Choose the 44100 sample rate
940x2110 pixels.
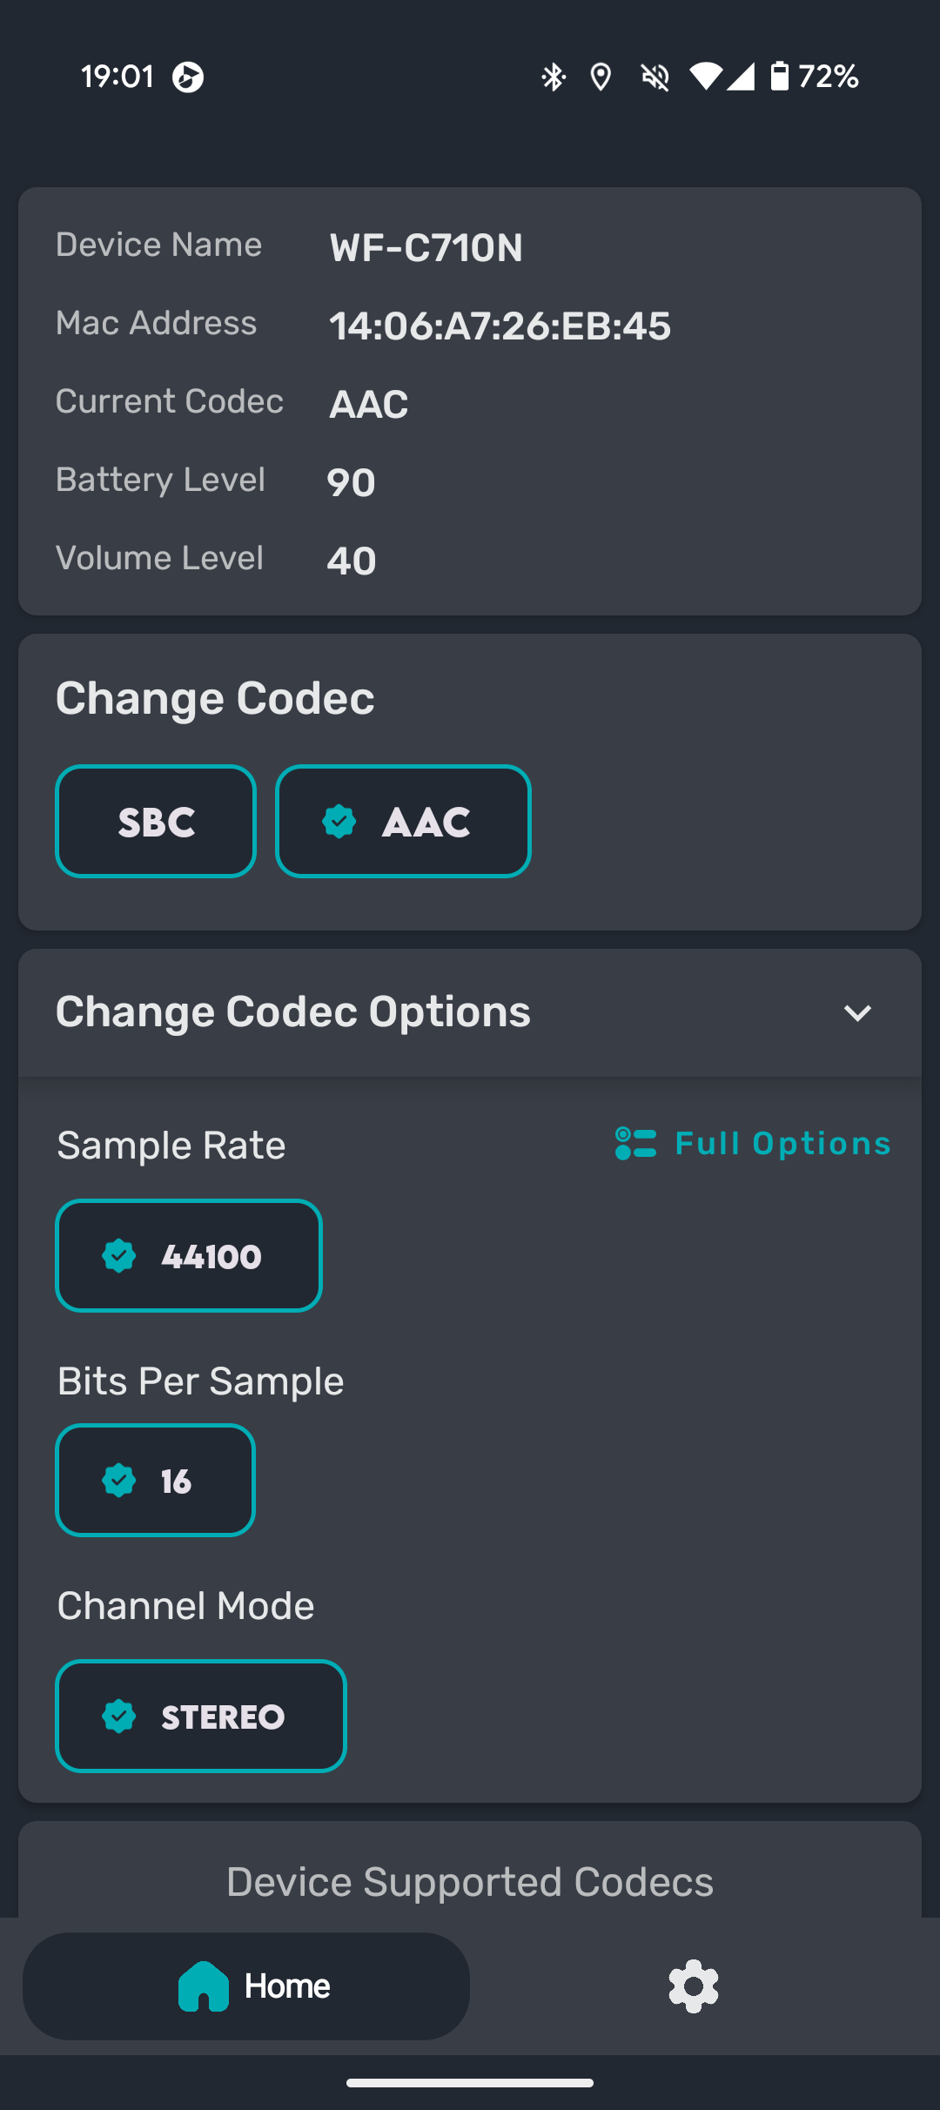189,1255
